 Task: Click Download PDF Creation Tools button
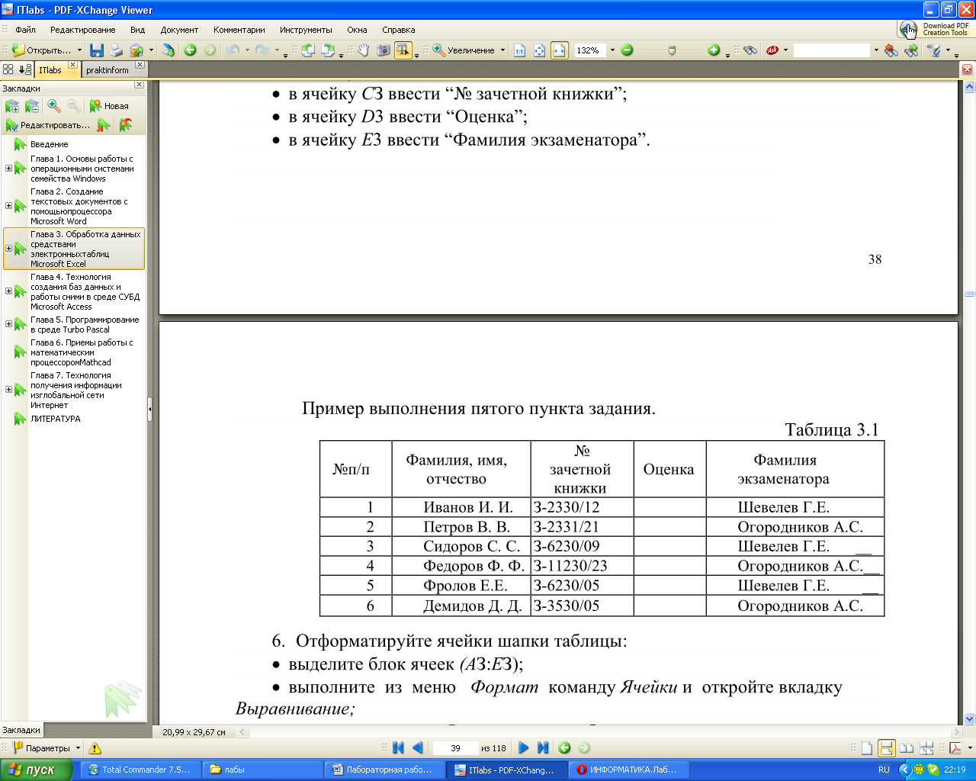pyautogui.click(x=935, y=29)
